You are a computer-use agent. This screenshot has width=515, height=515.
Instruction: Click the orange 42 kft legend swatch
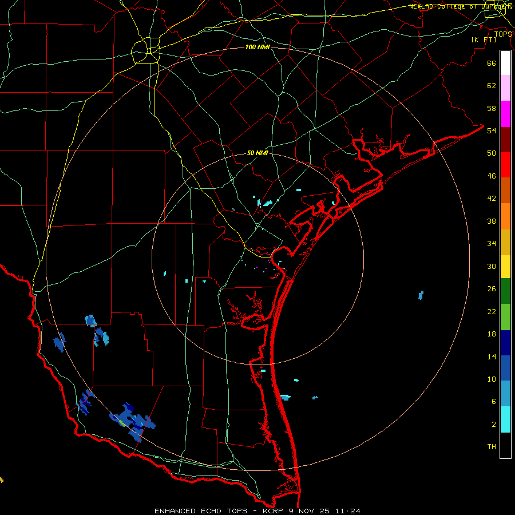click(x=505, y=216)
